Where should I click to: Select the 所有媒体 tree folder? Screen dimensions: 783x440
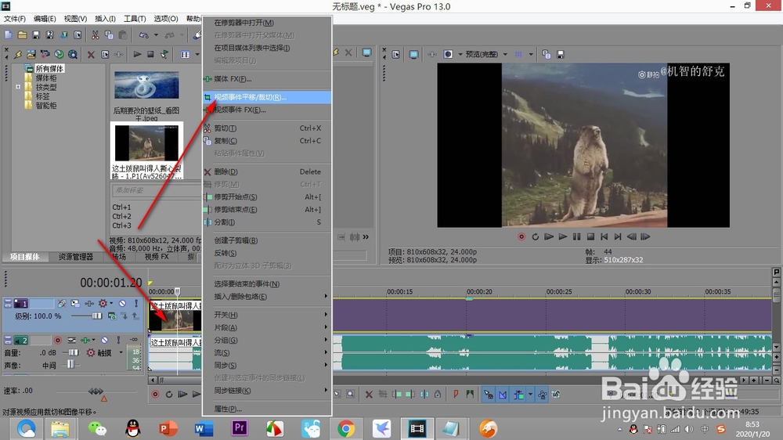(x=49, y=68)
